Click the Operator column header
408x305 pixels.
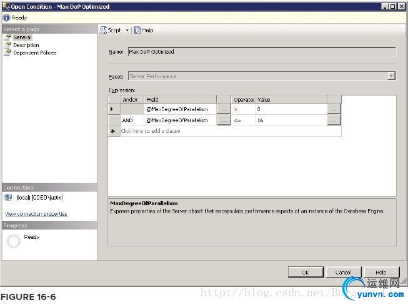pos(243,100)
